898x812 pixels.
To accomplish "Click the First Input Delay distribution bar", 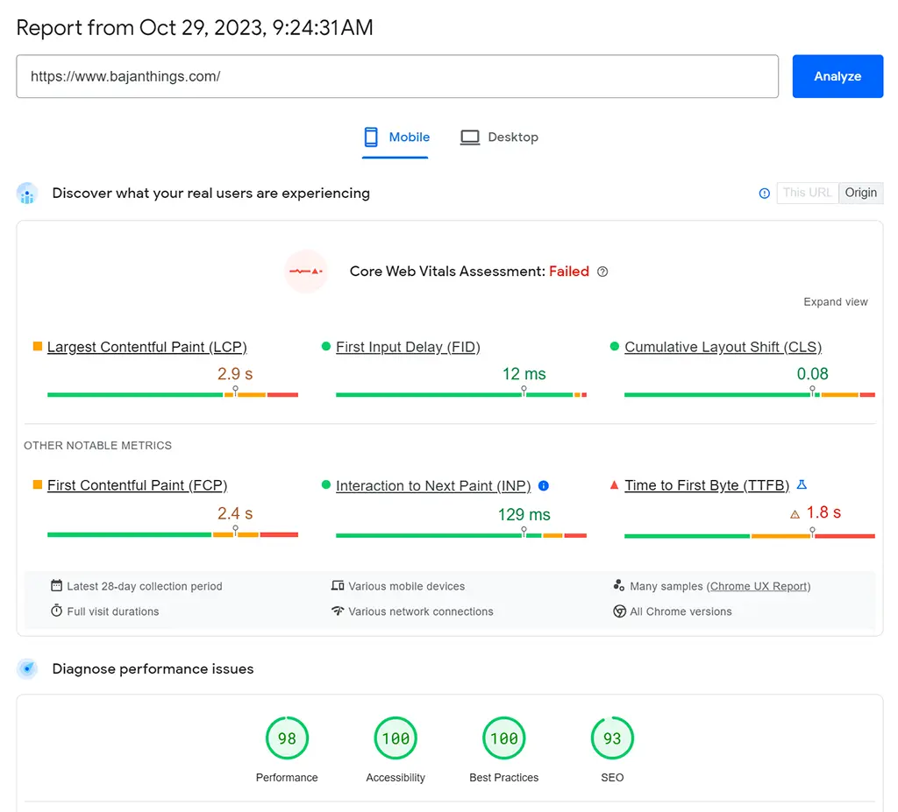I will point(460,395).
